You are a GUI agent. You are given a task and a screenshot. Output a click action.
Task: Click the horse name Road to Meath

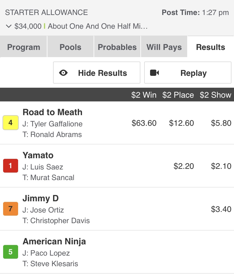pyautogui.click(x=52, y=112)
